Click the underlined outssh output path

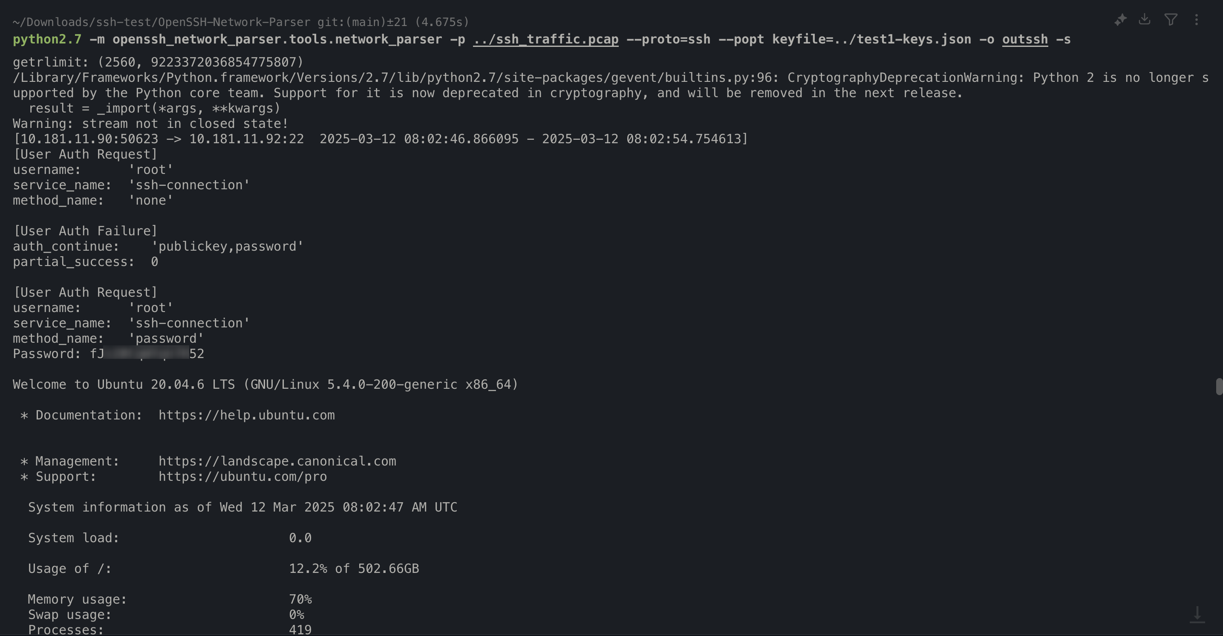coord(1024,39)
